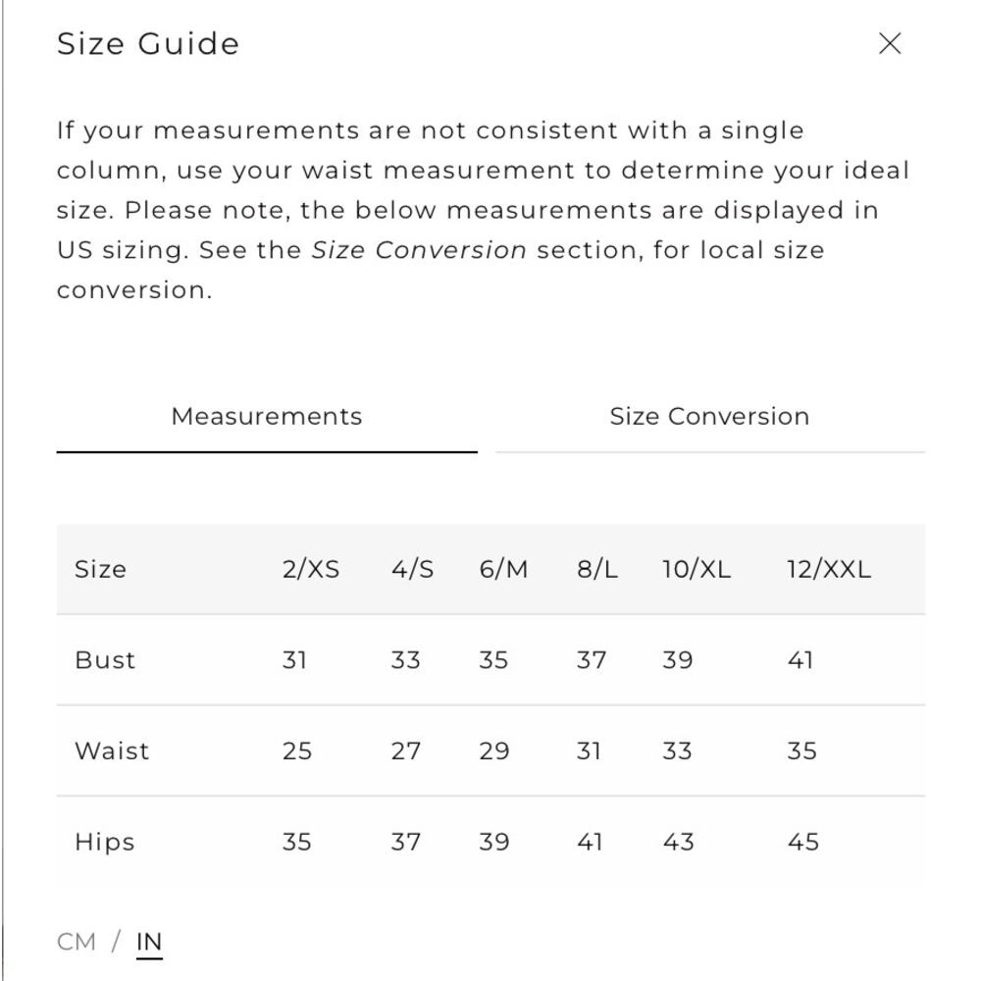Click the 8/L size column header
This screenshot has width=981, height=981.
[x=596, y=569]
